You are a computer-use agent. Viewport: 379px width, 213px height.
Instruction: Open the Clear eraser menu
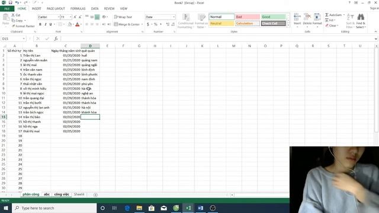coord(332,25)
